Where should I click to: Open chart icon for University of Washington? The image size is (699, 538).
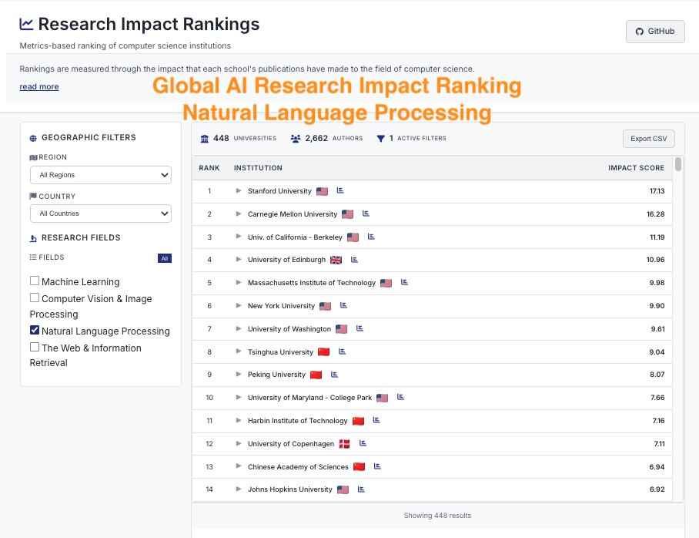360,328
